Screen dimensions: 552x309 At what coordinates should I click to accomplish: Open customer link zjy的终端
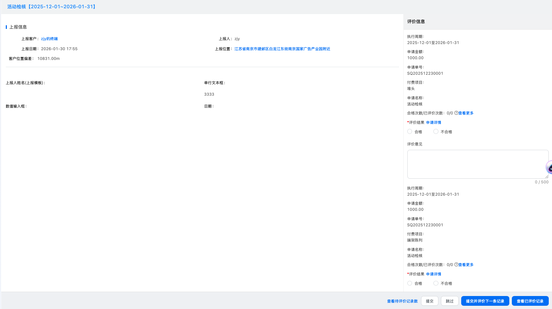[x=49, y=39]
